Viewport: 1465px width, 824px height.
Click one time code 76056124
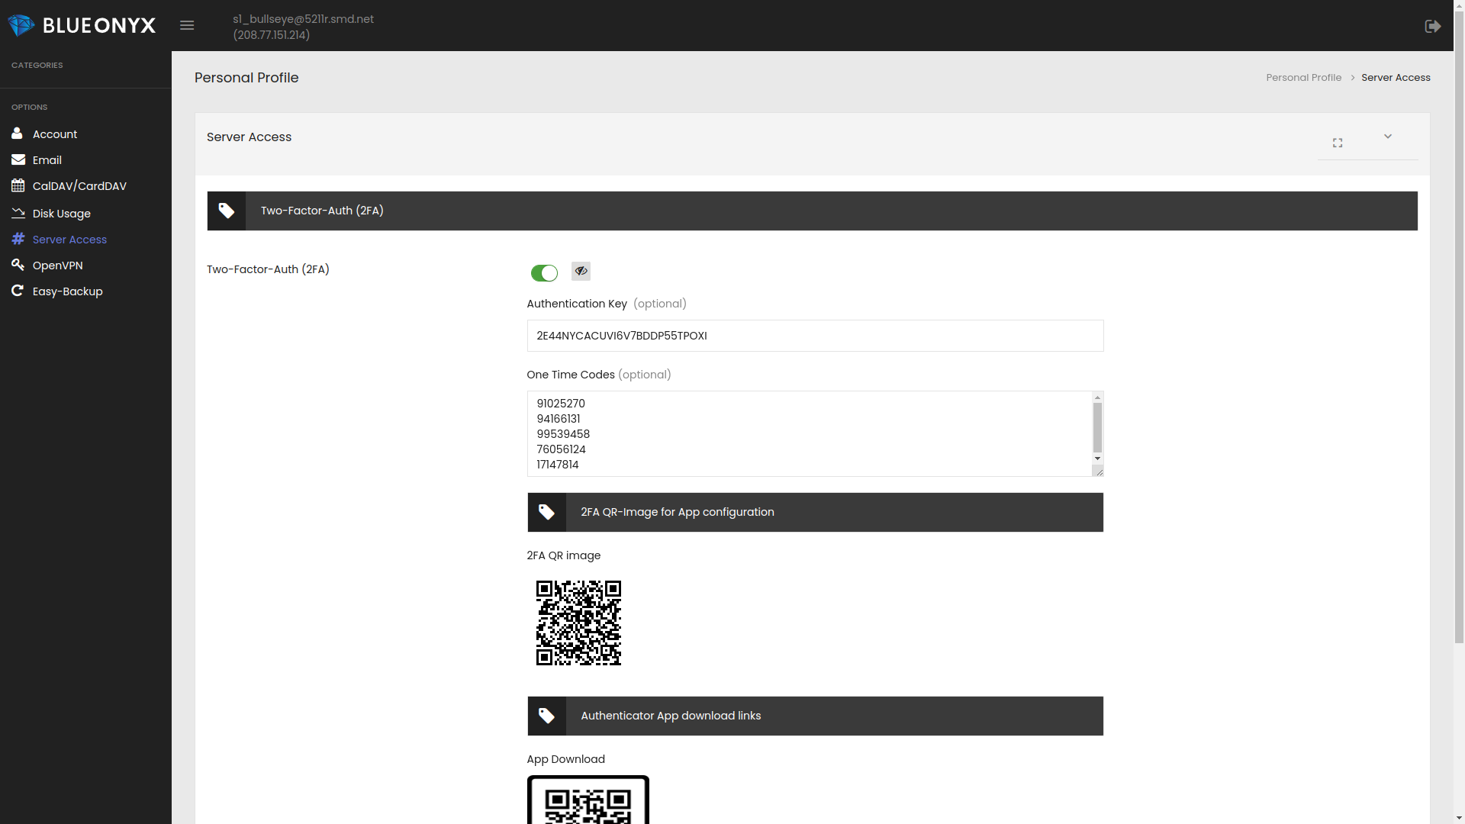coord(561,449)
